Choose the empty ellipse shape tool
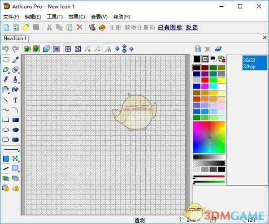This screenshot has height=224, width=269. [6, 130]
